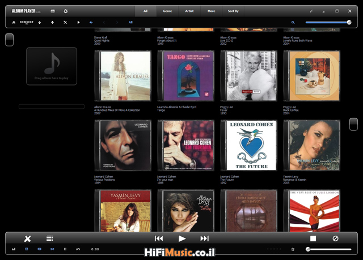
Task: Click the small play triangle in the toolbar
Action: pos(78,23)
